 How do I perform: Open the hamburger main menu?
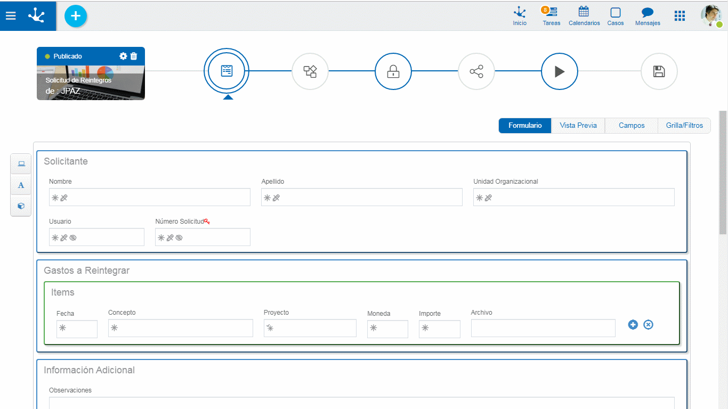coord(11,16)
